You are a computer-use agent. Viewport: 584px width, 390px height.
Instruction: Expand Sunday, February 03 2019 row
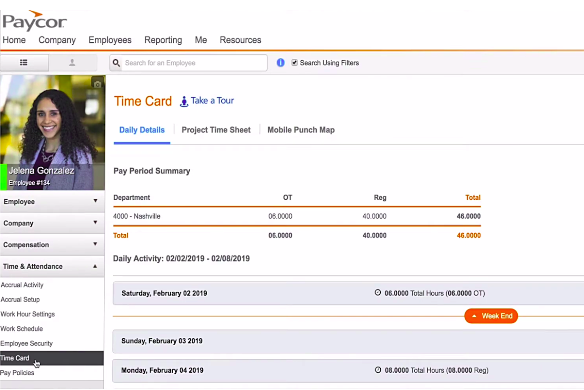pos(348,341)
